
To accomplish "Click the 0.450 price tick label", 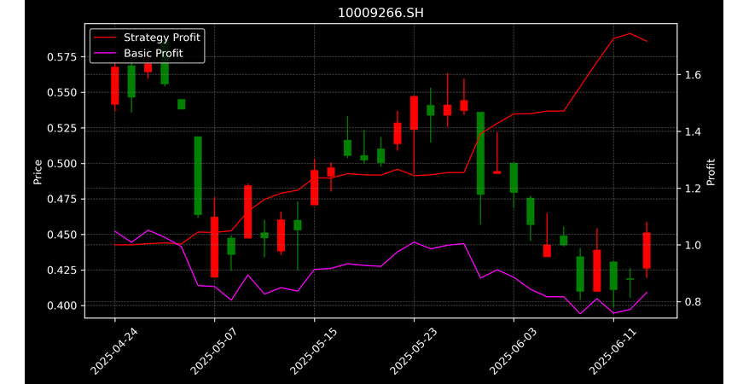I will pyautogui.click(x=61, y=235).
